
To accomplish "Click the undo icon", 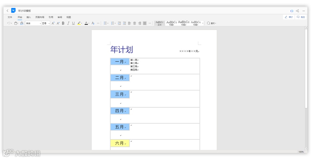I will pos(9,23).
